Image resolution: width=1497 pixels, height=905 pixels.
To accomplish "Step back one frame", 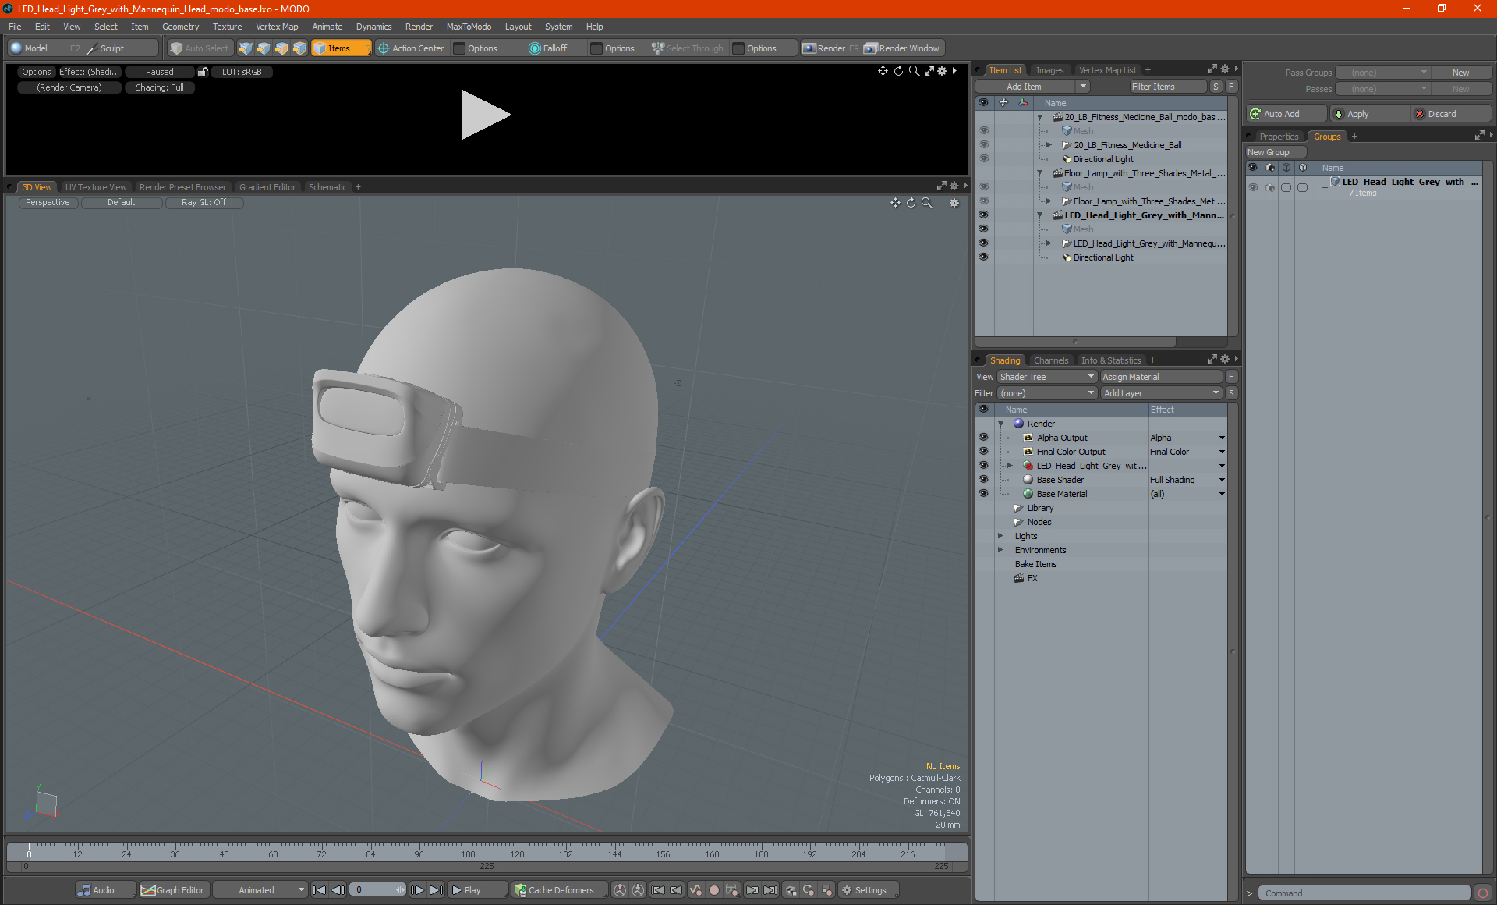I will pyautogui.click(x=338, y=890).
